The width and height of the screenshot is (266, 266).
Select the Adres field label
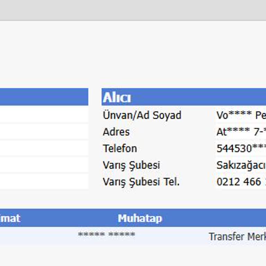[116, 132]
